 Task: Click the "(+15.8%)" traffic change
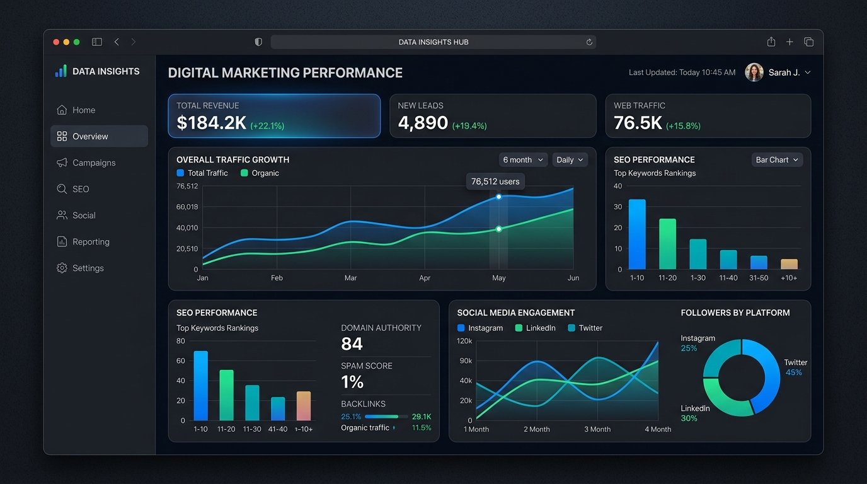pyautogui.click(x=683, y=126)
